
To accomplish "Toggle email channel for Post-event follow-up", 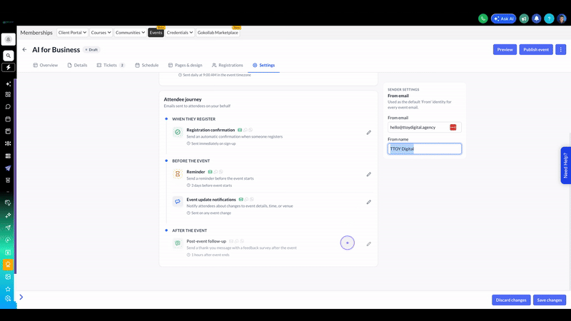I will tap(231, 241).
